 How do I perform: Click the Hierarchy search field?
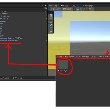point(22,8)
